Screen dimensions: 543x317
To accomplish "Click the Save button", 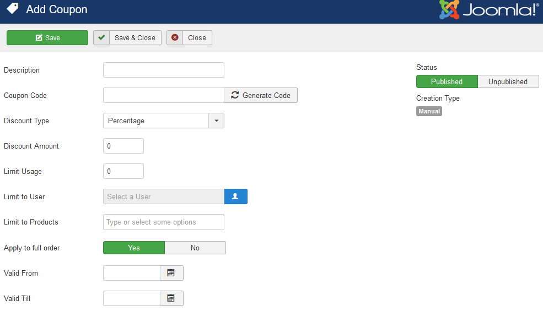I will pos(47,37).
